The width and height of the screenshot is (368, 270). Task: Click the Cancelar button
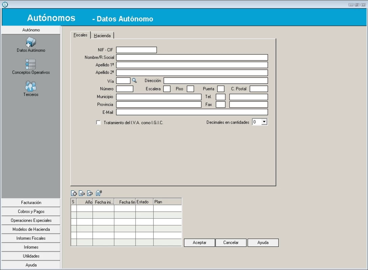coord(231,243)
